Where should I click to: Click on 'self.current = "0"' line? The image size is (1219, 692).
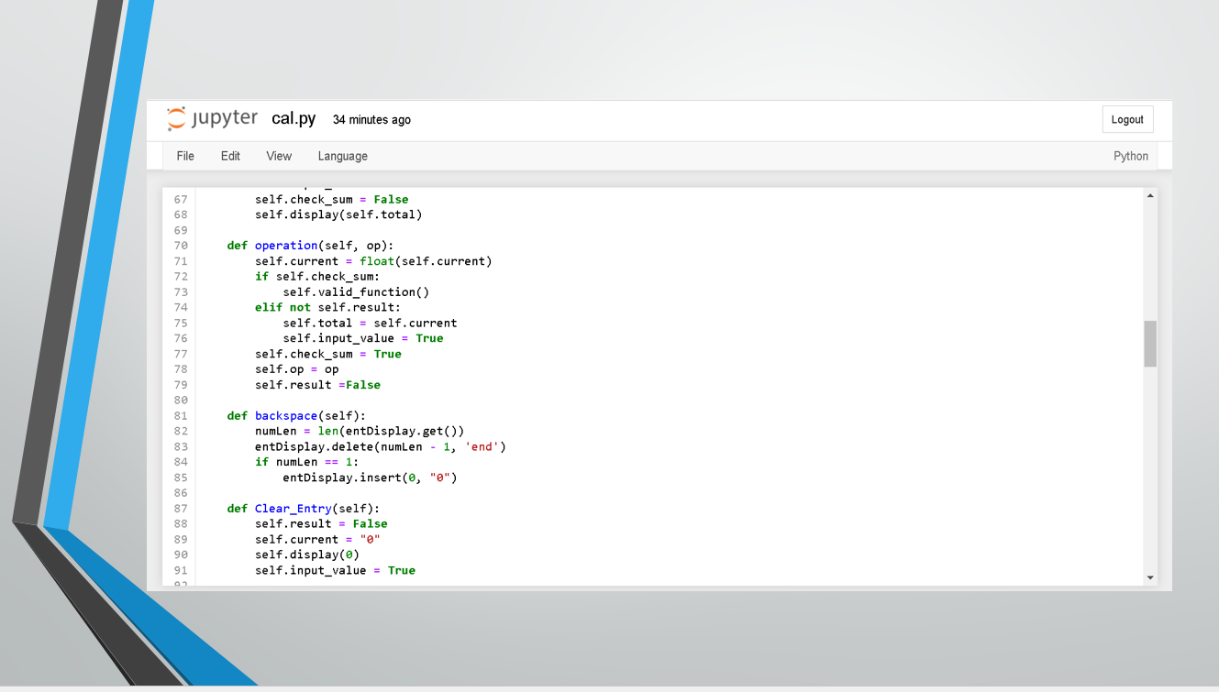(x=317, y=539)
